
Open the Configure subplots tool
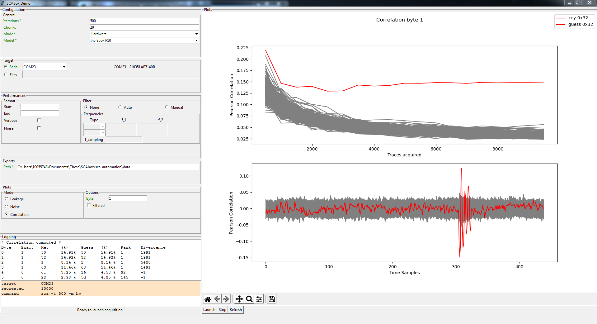click(259, 299)
